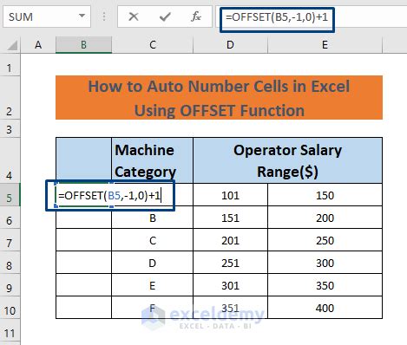Select empty cell B7 beside category C
The height and width of the screenshot is (345, 407).
pos(83,240)
